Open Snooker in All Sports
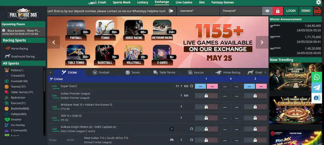Viewport: 324px width, 145px height. pos(13,119)
